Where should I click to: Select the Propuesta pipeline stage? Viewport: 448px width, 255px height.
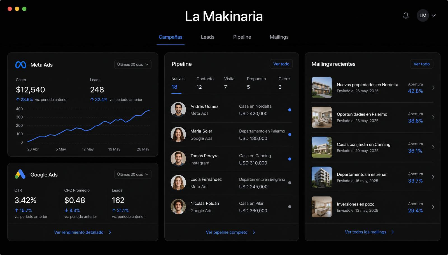click(256, 83)
